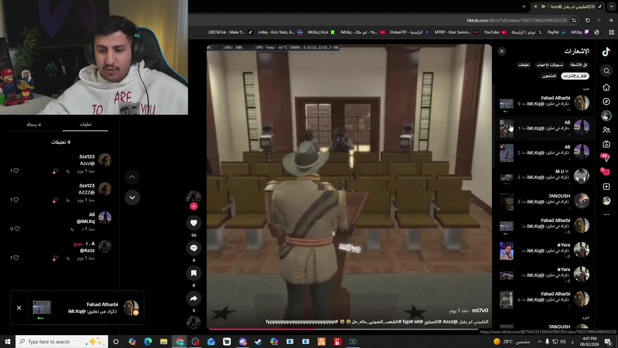Viewport: 618px width, 348px height.
Task: Like the video with heart icon
Action: (x=194, y=223)
